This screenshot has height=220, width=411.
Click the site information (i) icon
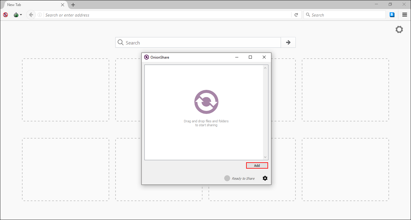(x=40, y=15)
